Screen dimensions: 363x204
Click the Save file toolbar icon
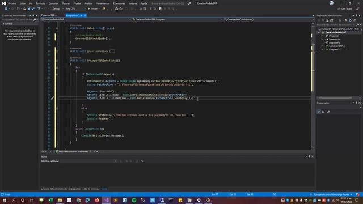pos(29,9)
